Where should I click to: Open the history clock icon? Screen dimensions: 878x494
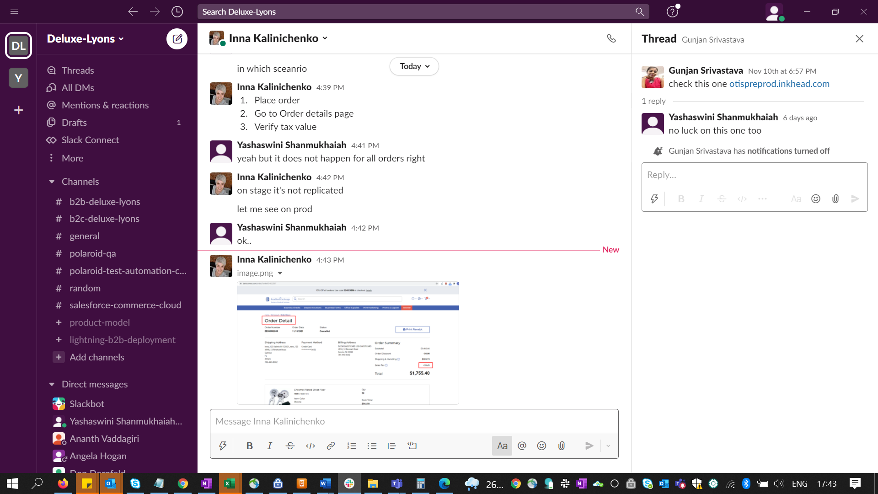tap(177, 12)
